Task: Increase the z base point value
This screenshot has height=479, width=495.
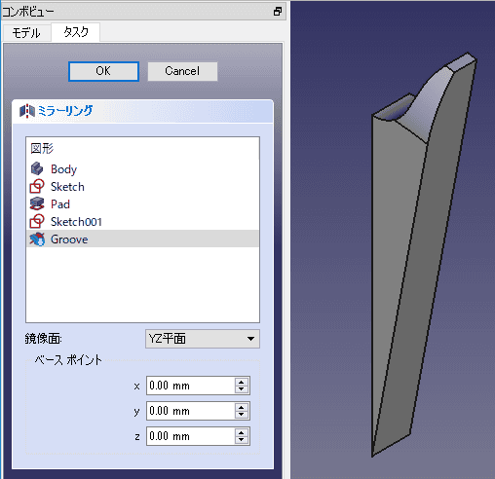Action: 241,432
